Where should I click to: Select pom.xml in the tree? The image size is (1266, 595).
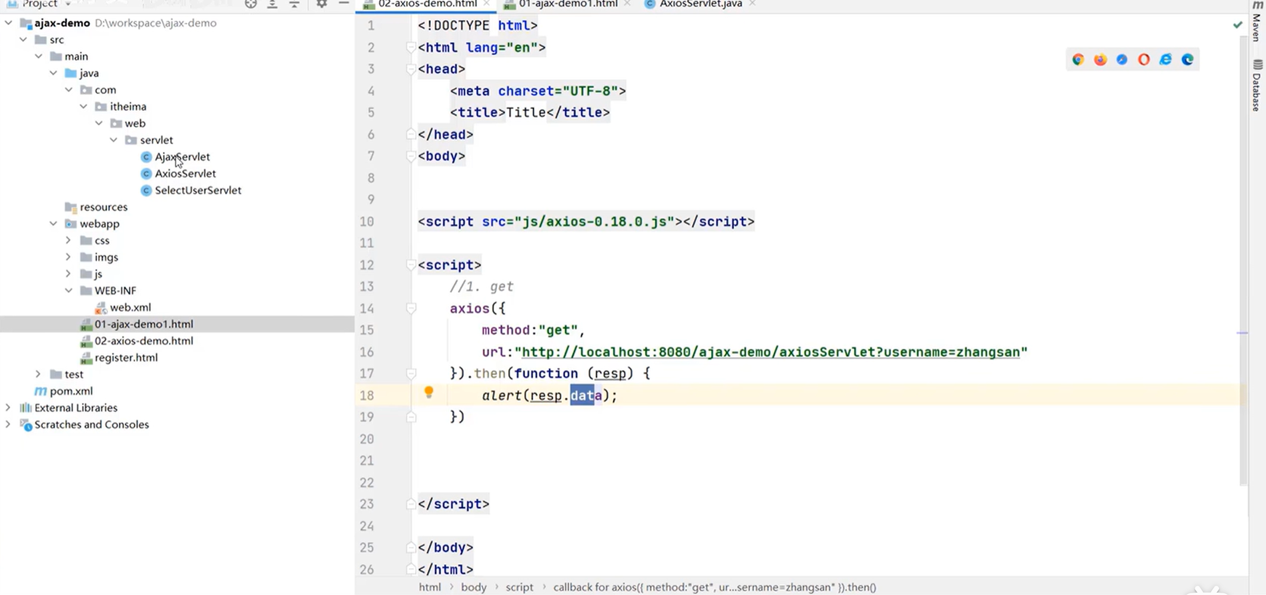pos(71,391)
